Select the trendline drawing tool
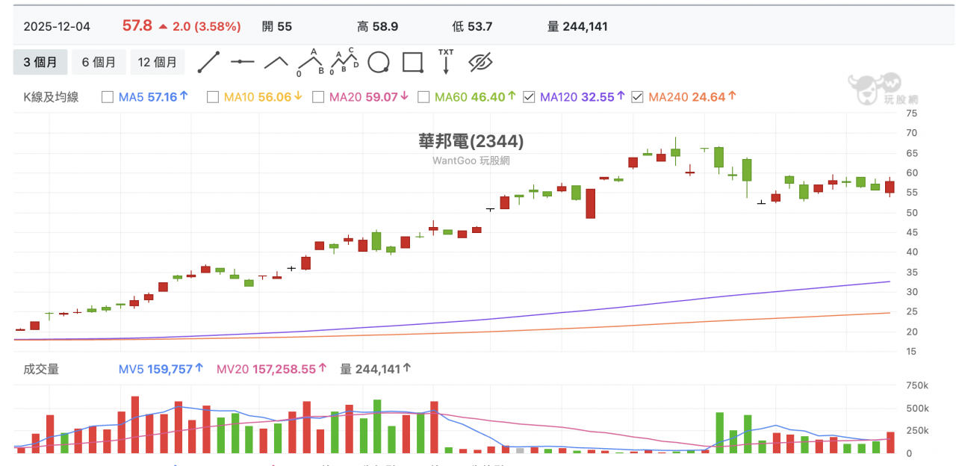This screenshot has width=956, height=466. click(x=209, y=62)
